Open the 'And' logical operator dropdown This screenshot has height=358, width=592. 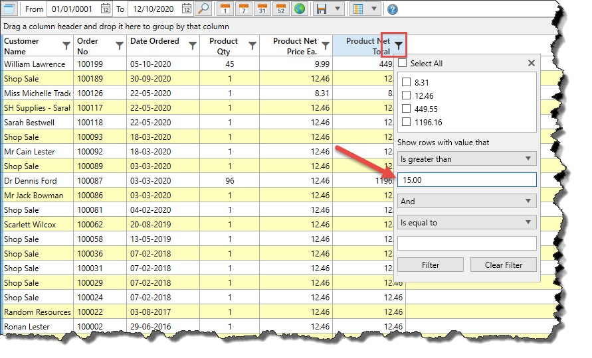tap(466, 202)
